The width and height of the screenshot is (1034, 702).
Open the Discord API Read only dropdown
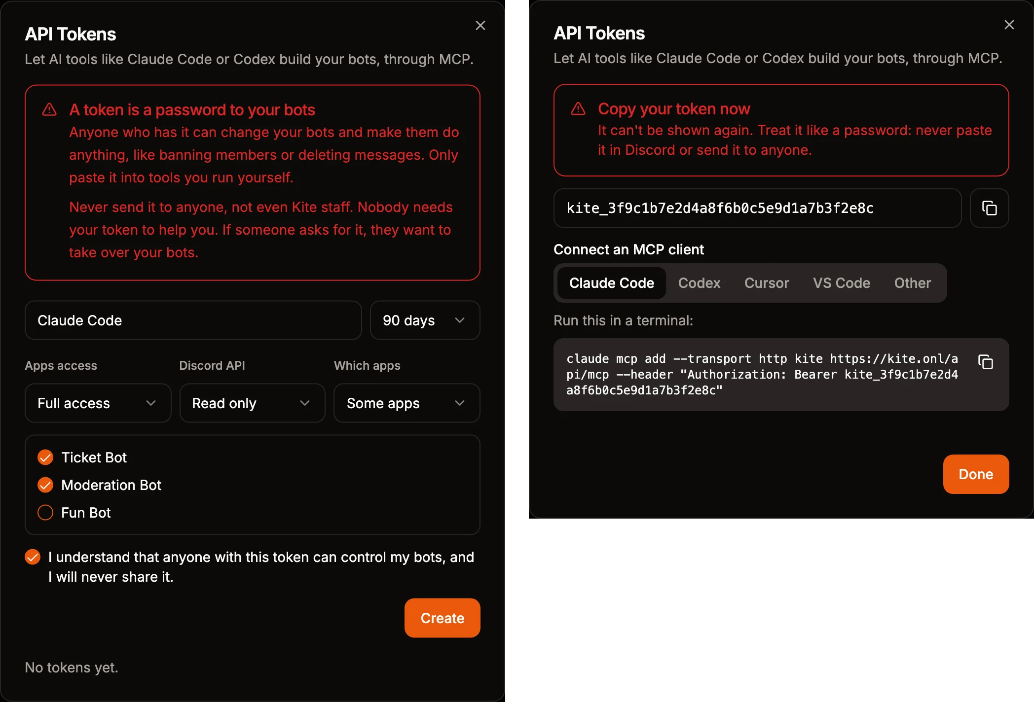click(252, 403)
